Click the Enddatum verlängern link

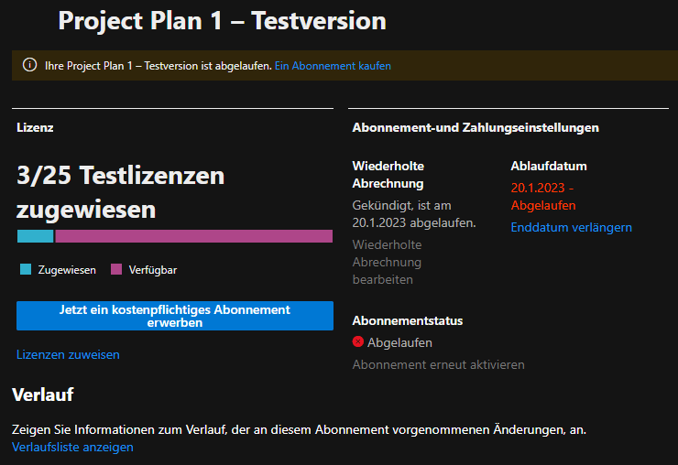571,227
